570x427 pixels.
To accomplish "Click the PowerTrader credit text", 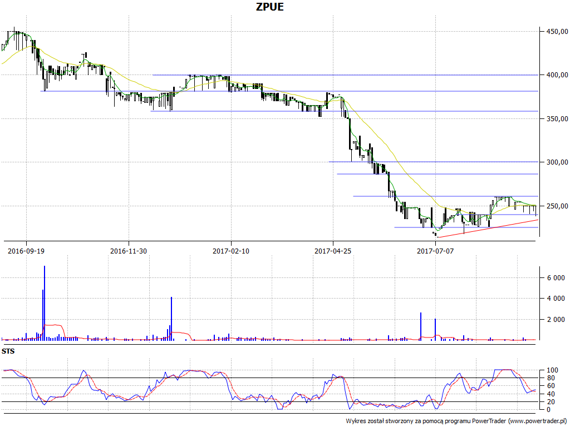I will click(456, 421).
